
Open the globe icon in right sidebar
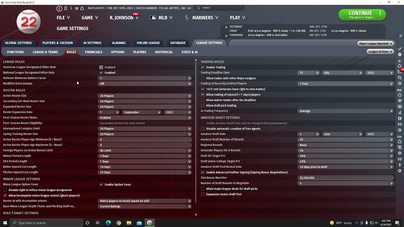pos(400,55)
